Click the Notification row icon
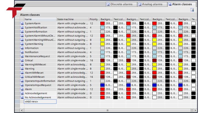Screen dimensions: 212x113 point(22,52)
